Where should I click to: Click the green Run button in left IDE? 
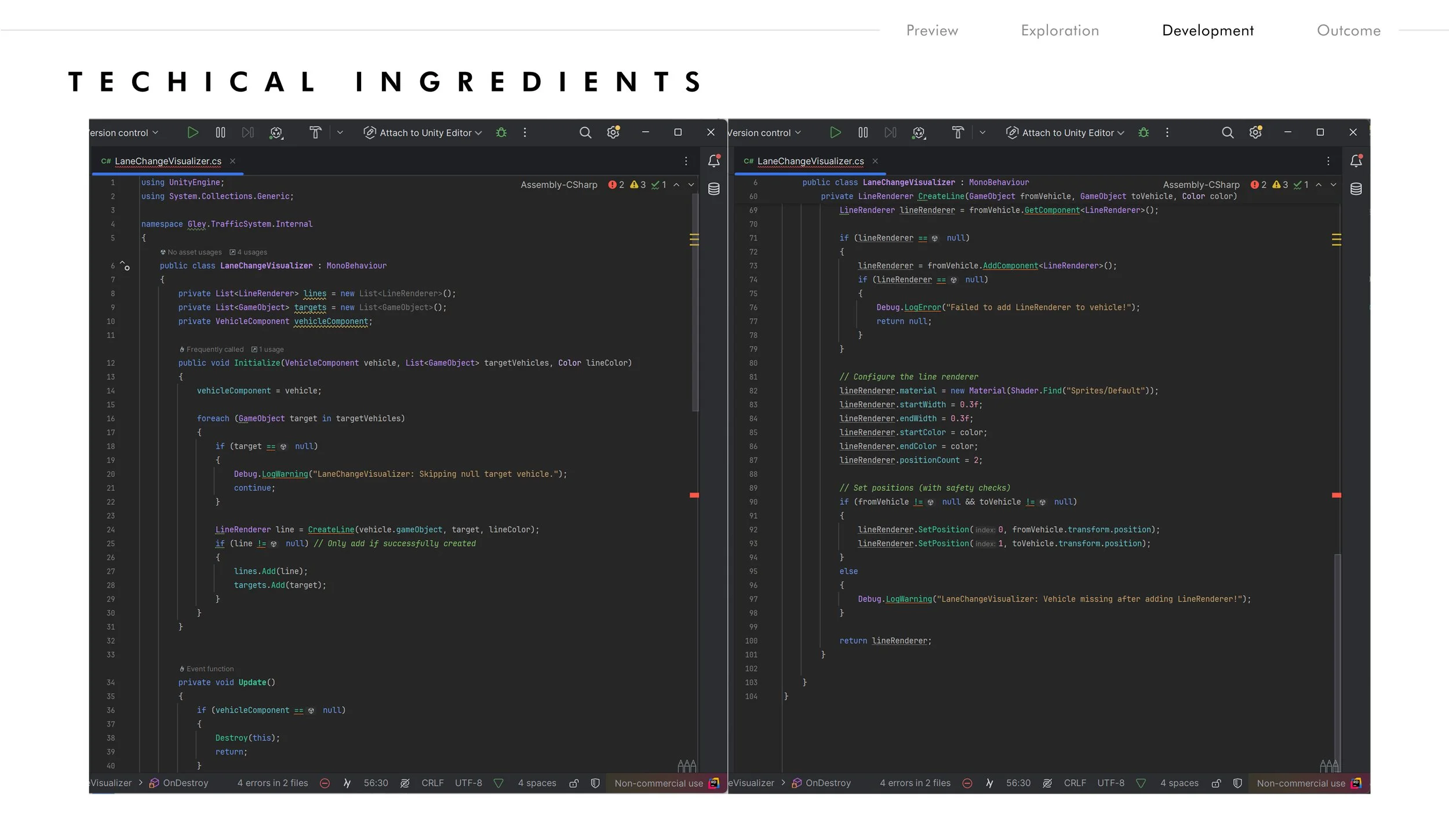192,133
